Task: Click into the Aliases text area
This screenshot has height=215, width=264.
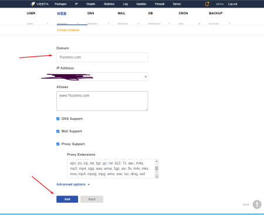Action: (102, 101)
